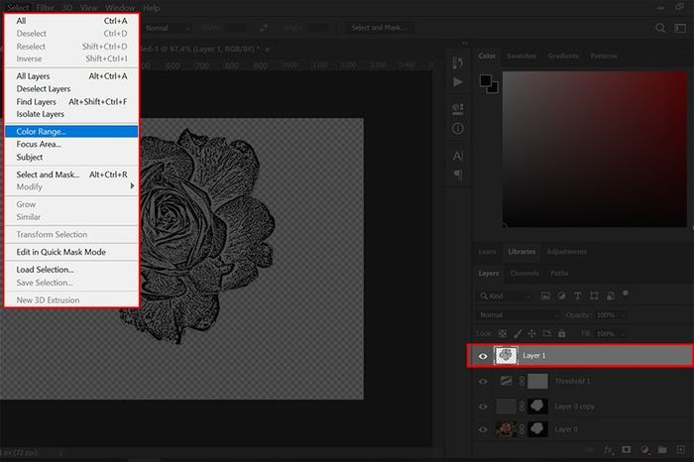Screen dimensions: 694x462
Task: Click the foreground color swatch
Action: point(486,80)
